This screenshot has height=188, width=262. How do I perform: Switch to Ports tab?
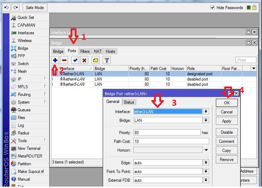pyautogui.click(x=72, y=51)
